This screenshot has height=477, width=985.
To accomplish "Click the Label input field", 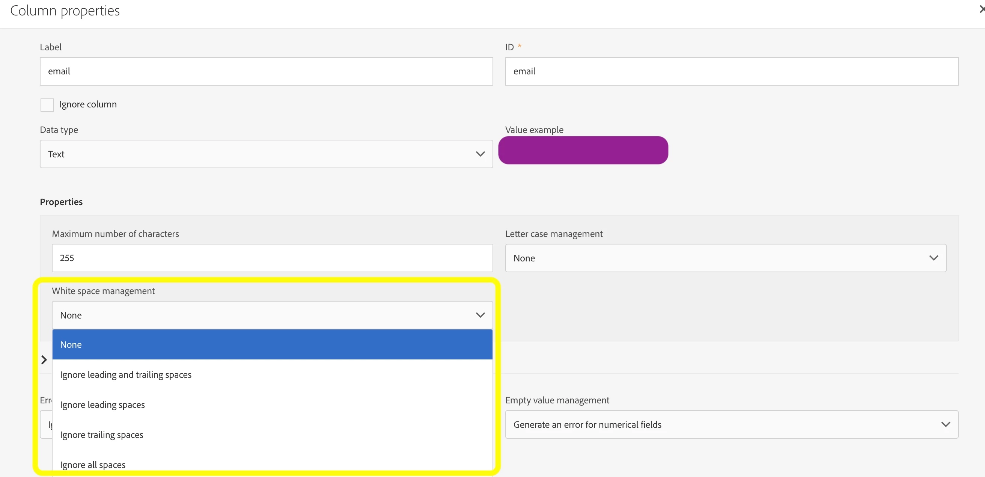I will pos(266,71).
